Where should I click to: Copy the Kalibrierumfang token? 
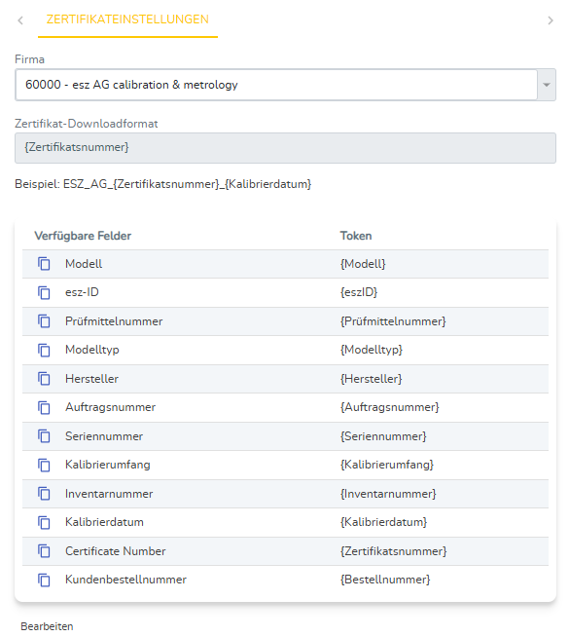44,465
